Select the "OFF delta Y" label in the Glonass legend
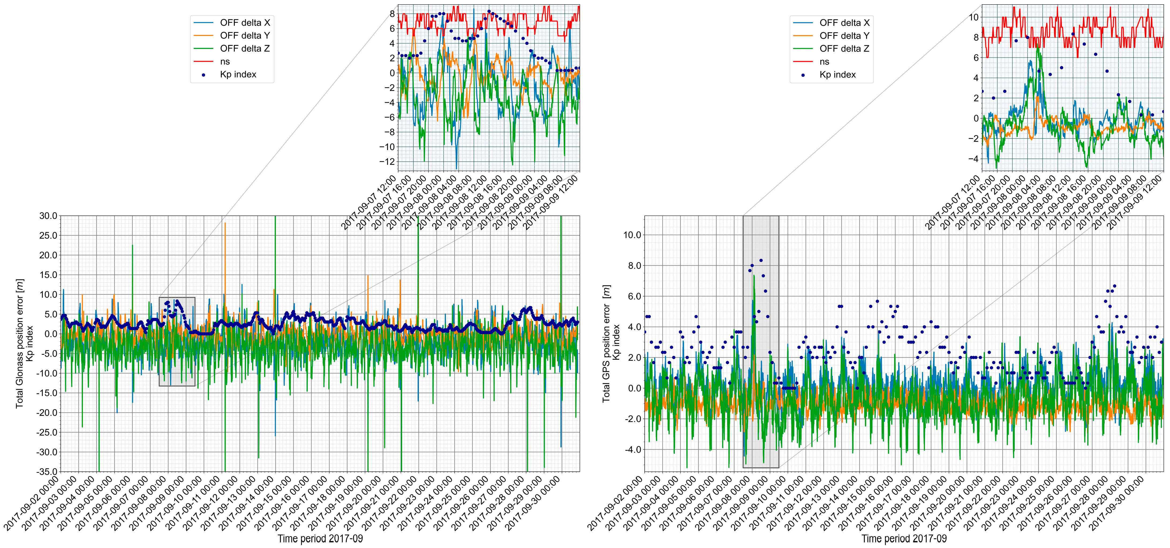Screen dimensions: 1170x548 pyautogui.click(x=245, y=35)
